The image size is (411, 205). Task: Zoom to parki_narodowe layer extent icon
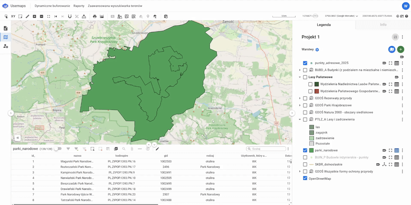click(x=390, y=150)
